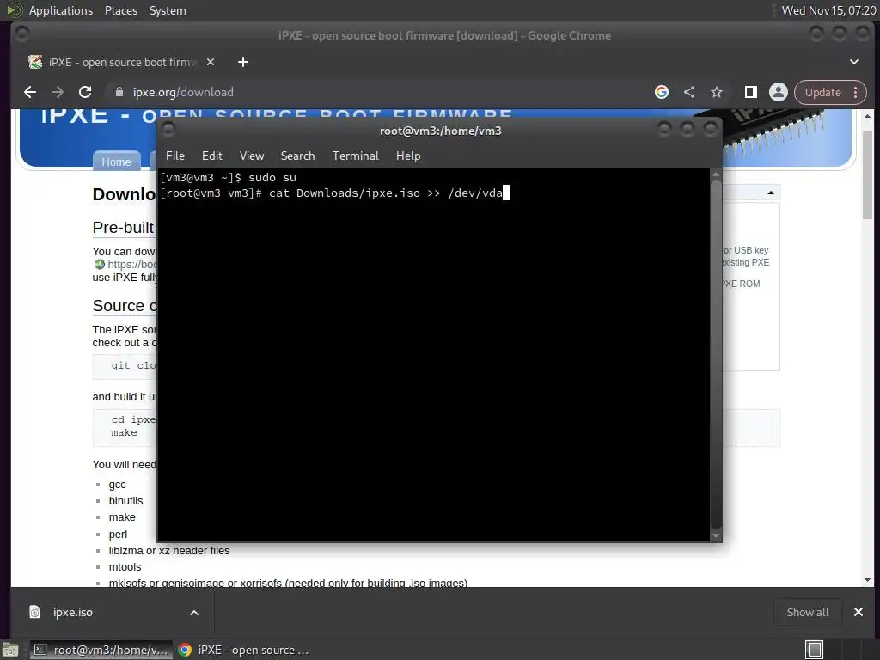Click 'perl' list item

pyautogui.click(x=118, y=535)
